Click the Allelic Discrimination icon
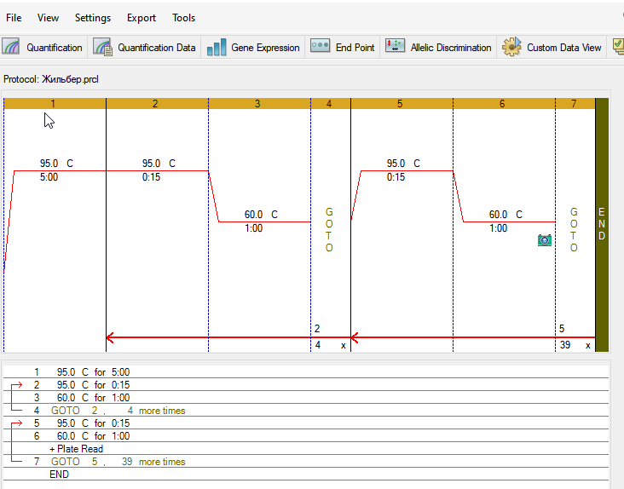Viewport: 624px width, 489px height. 396,47
